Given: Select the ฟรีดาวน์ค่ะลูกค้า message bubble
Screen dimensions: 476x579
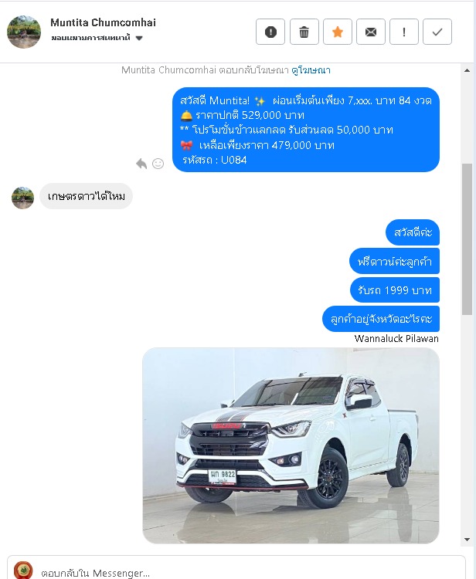Looking at the screenshot, I should 394,262.
